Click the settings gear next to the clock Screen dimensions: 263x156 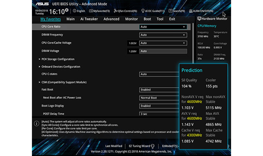tap(67, 10)
